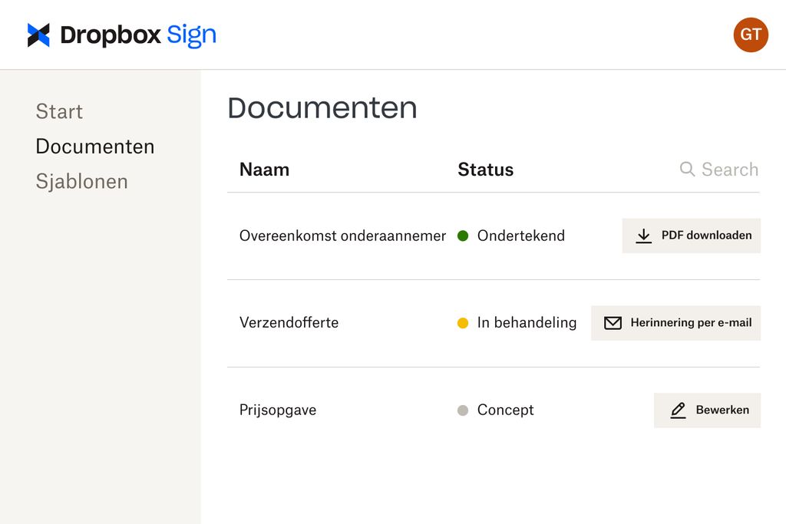
Task: Select Documenten in the navigation
Action: click(x=94, y=146)
